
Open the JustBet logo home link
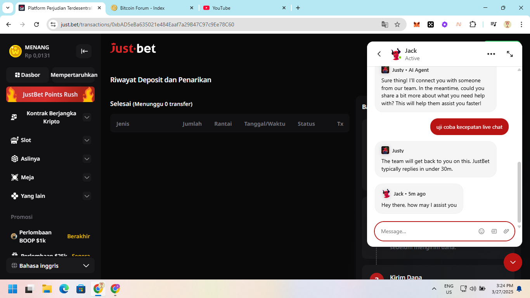(133, 48)
